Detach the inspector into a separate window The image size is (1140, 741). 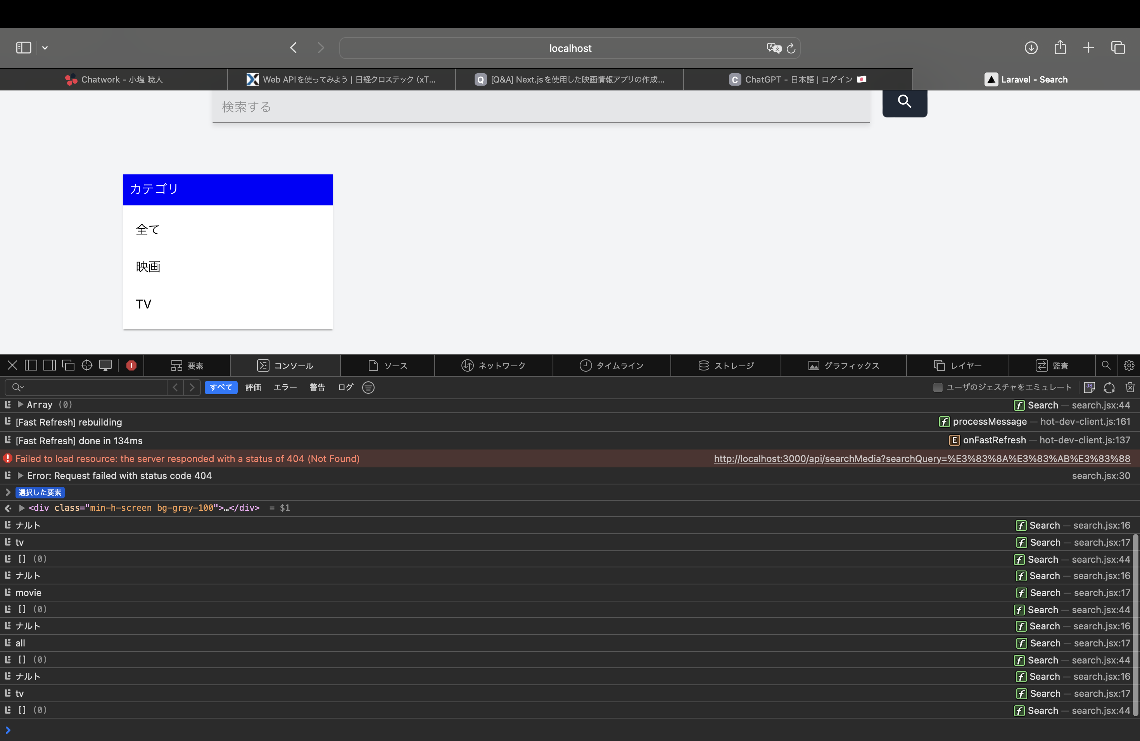(69, 365)
